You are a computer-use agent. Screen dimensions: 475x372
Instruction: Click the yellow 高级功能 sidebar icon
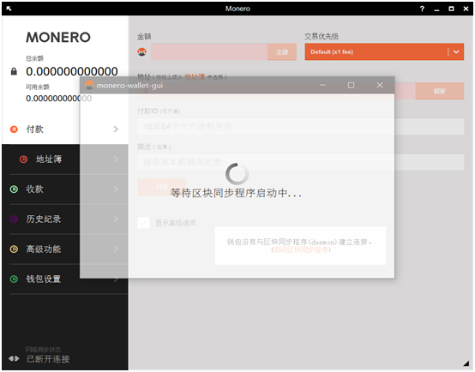point(14,249)
